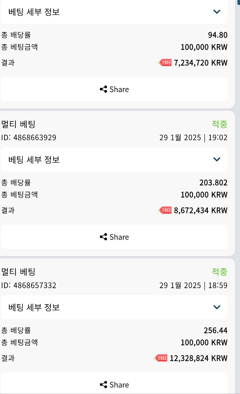The image size is (240, 394).
Task: Click the 멀티 베팅 title above ID 4868663929
Action: pyautogui.click(x=18, y=124)
